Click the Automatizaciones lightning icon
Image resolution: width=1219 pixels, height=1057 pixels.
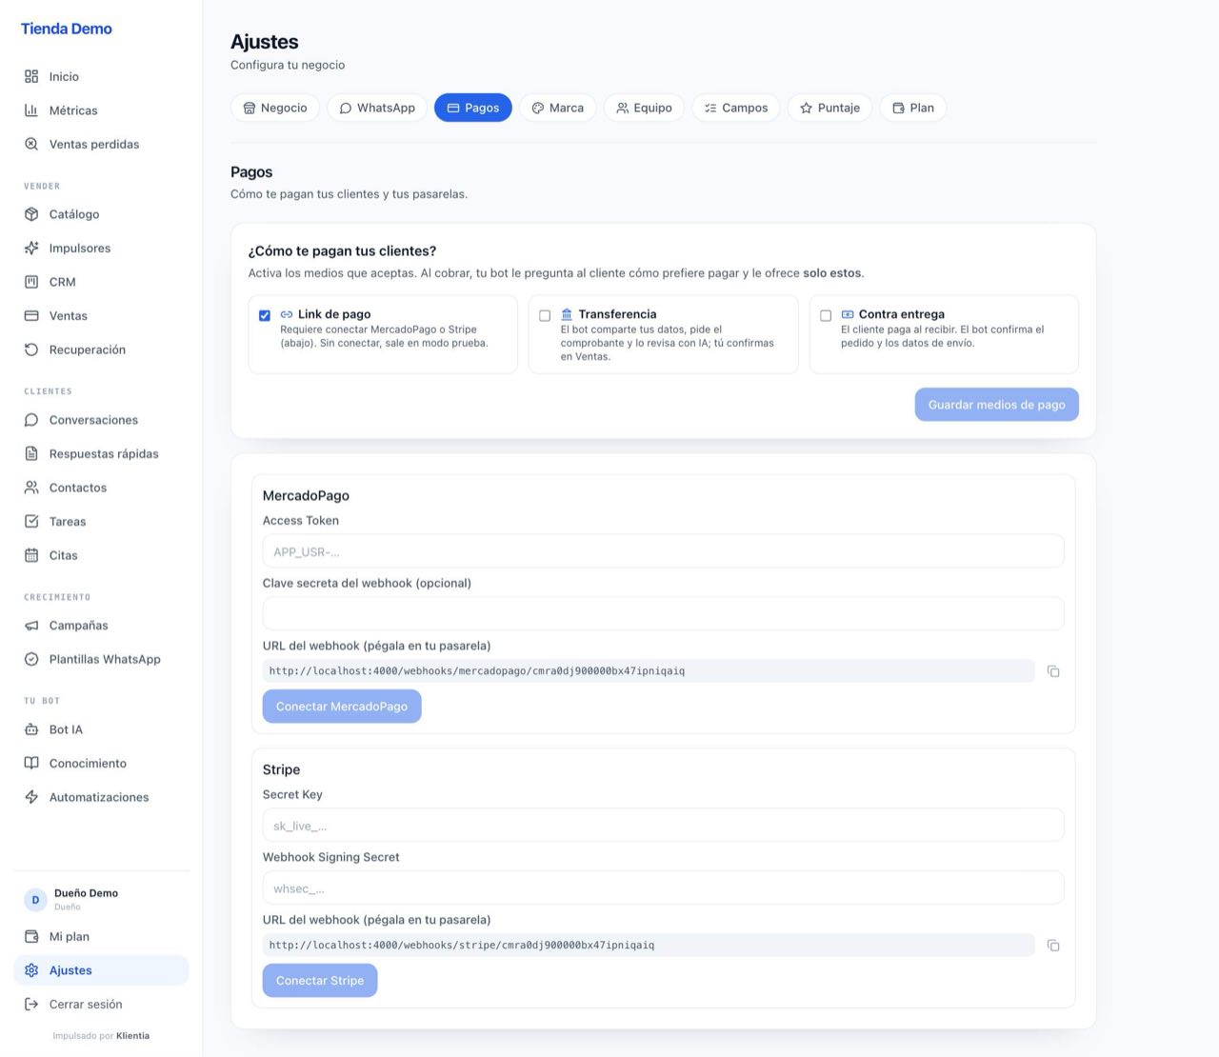[31, 797]
